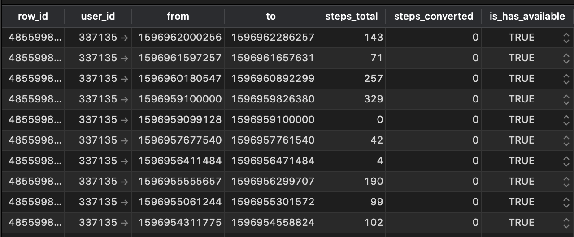Click user_id arrow in the steps_total 329 row
The image size is (574, 237).
click(x=125, y=99)
